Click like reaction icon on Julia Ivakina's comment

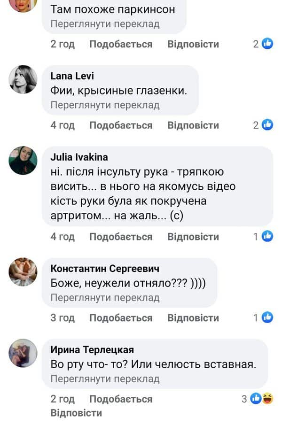[267, 237]
